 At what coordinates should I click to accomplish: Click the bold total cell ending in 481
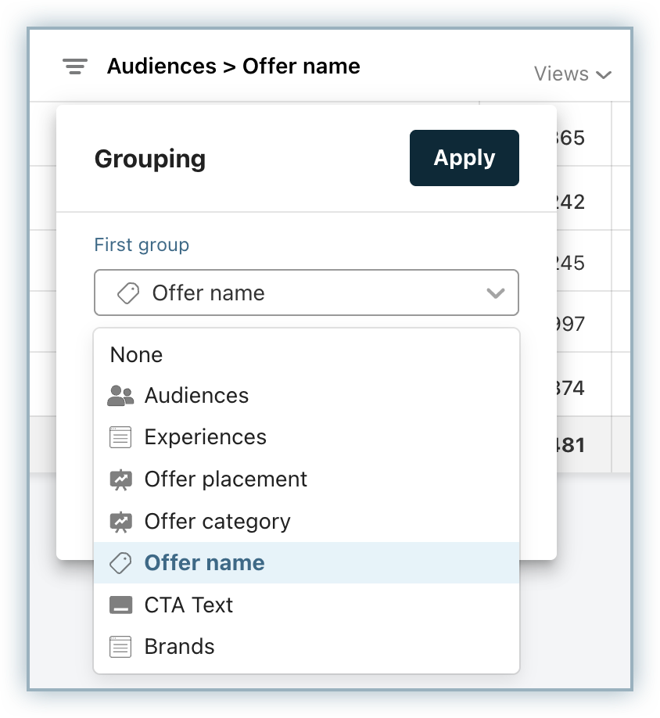569,445
